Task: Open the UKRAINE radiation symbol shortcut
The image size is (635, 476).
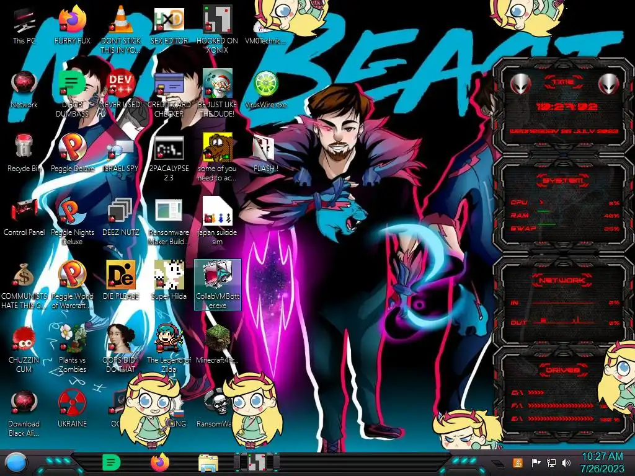Action: coord(72,409)
